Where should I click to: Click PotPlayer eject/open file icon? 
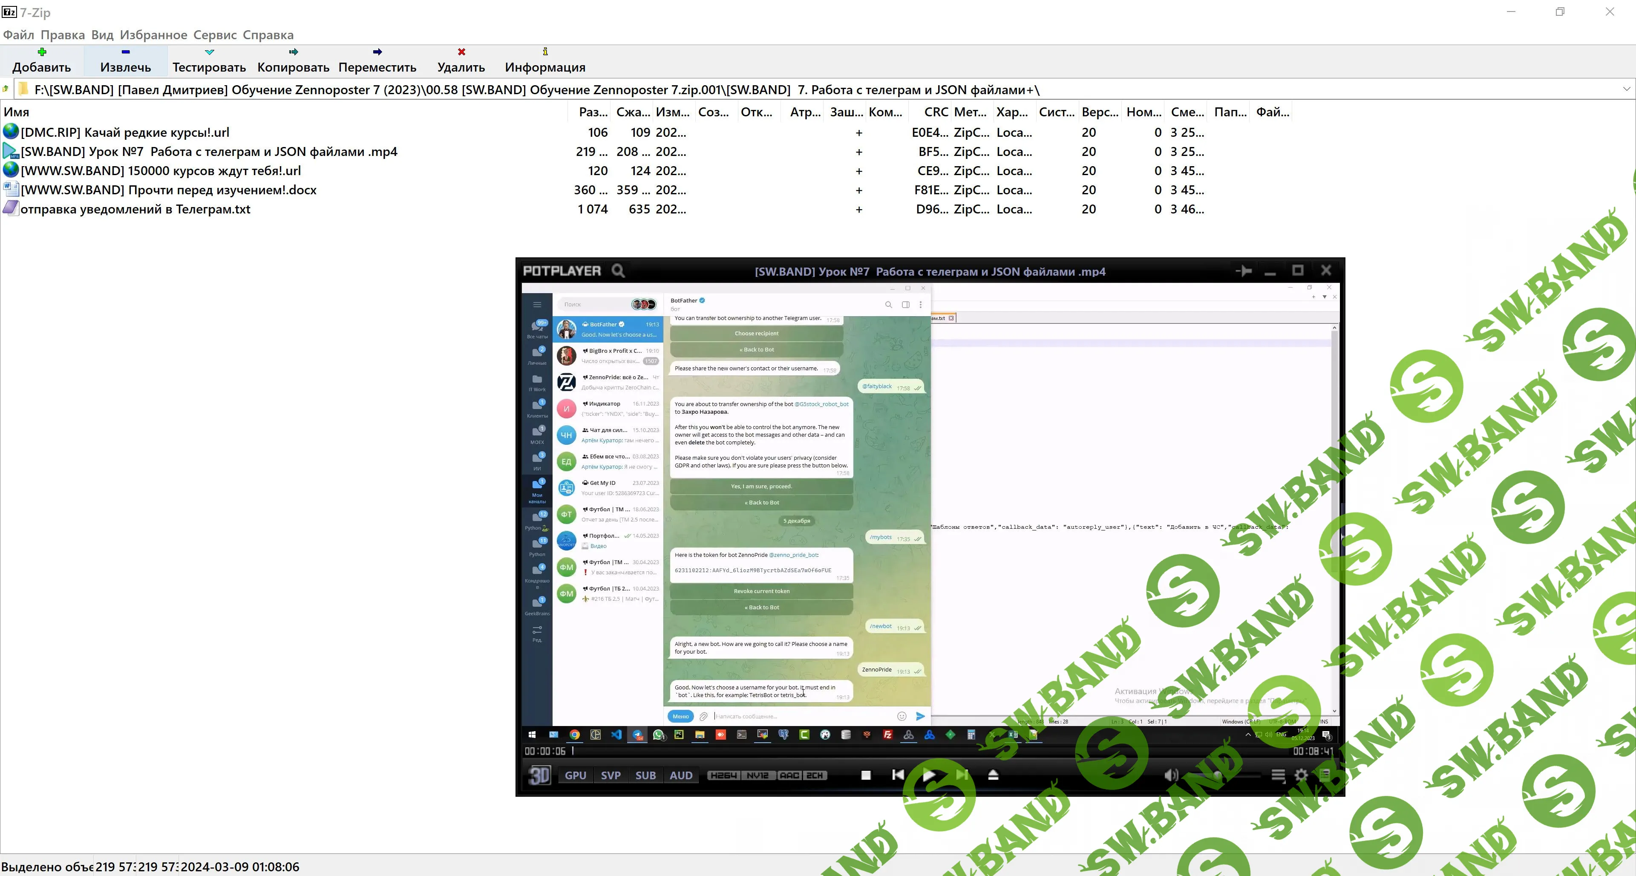pos(993,775)
